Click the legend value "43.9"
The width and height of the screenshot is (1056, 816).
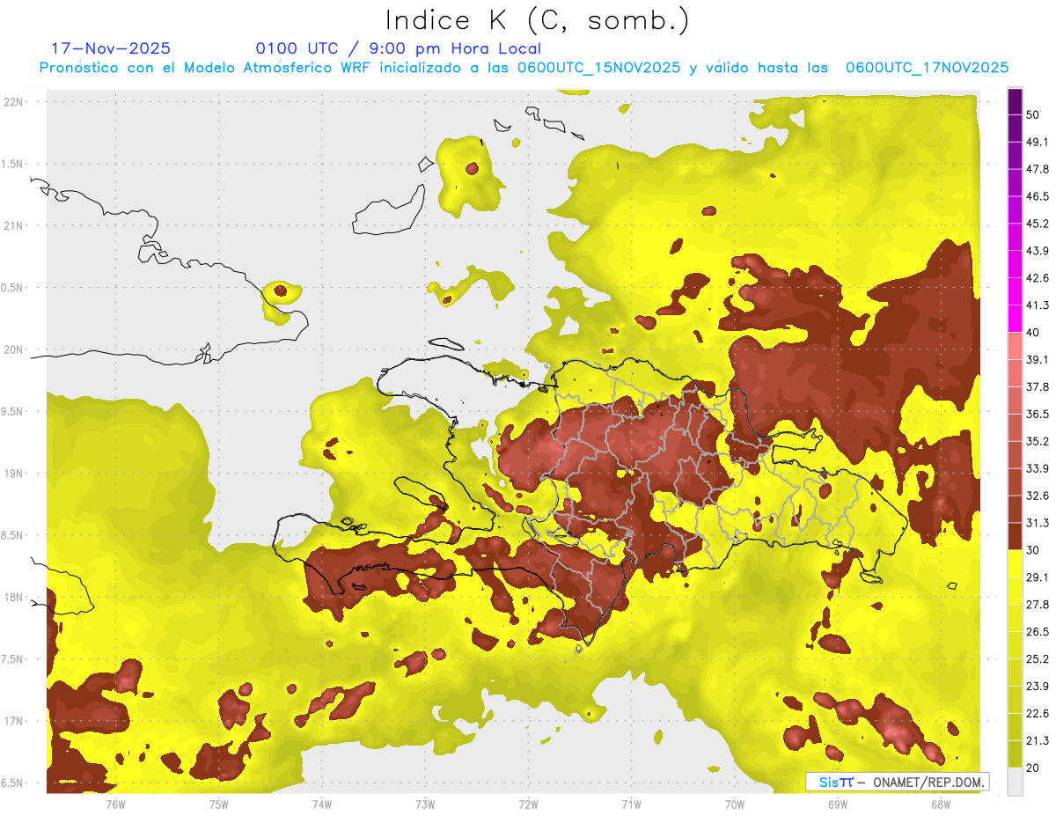(x=1038, y=251)
